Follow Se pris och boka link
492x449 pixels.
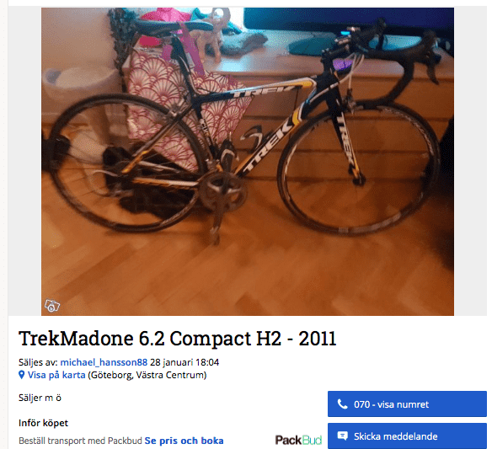(x=184, y=441)
